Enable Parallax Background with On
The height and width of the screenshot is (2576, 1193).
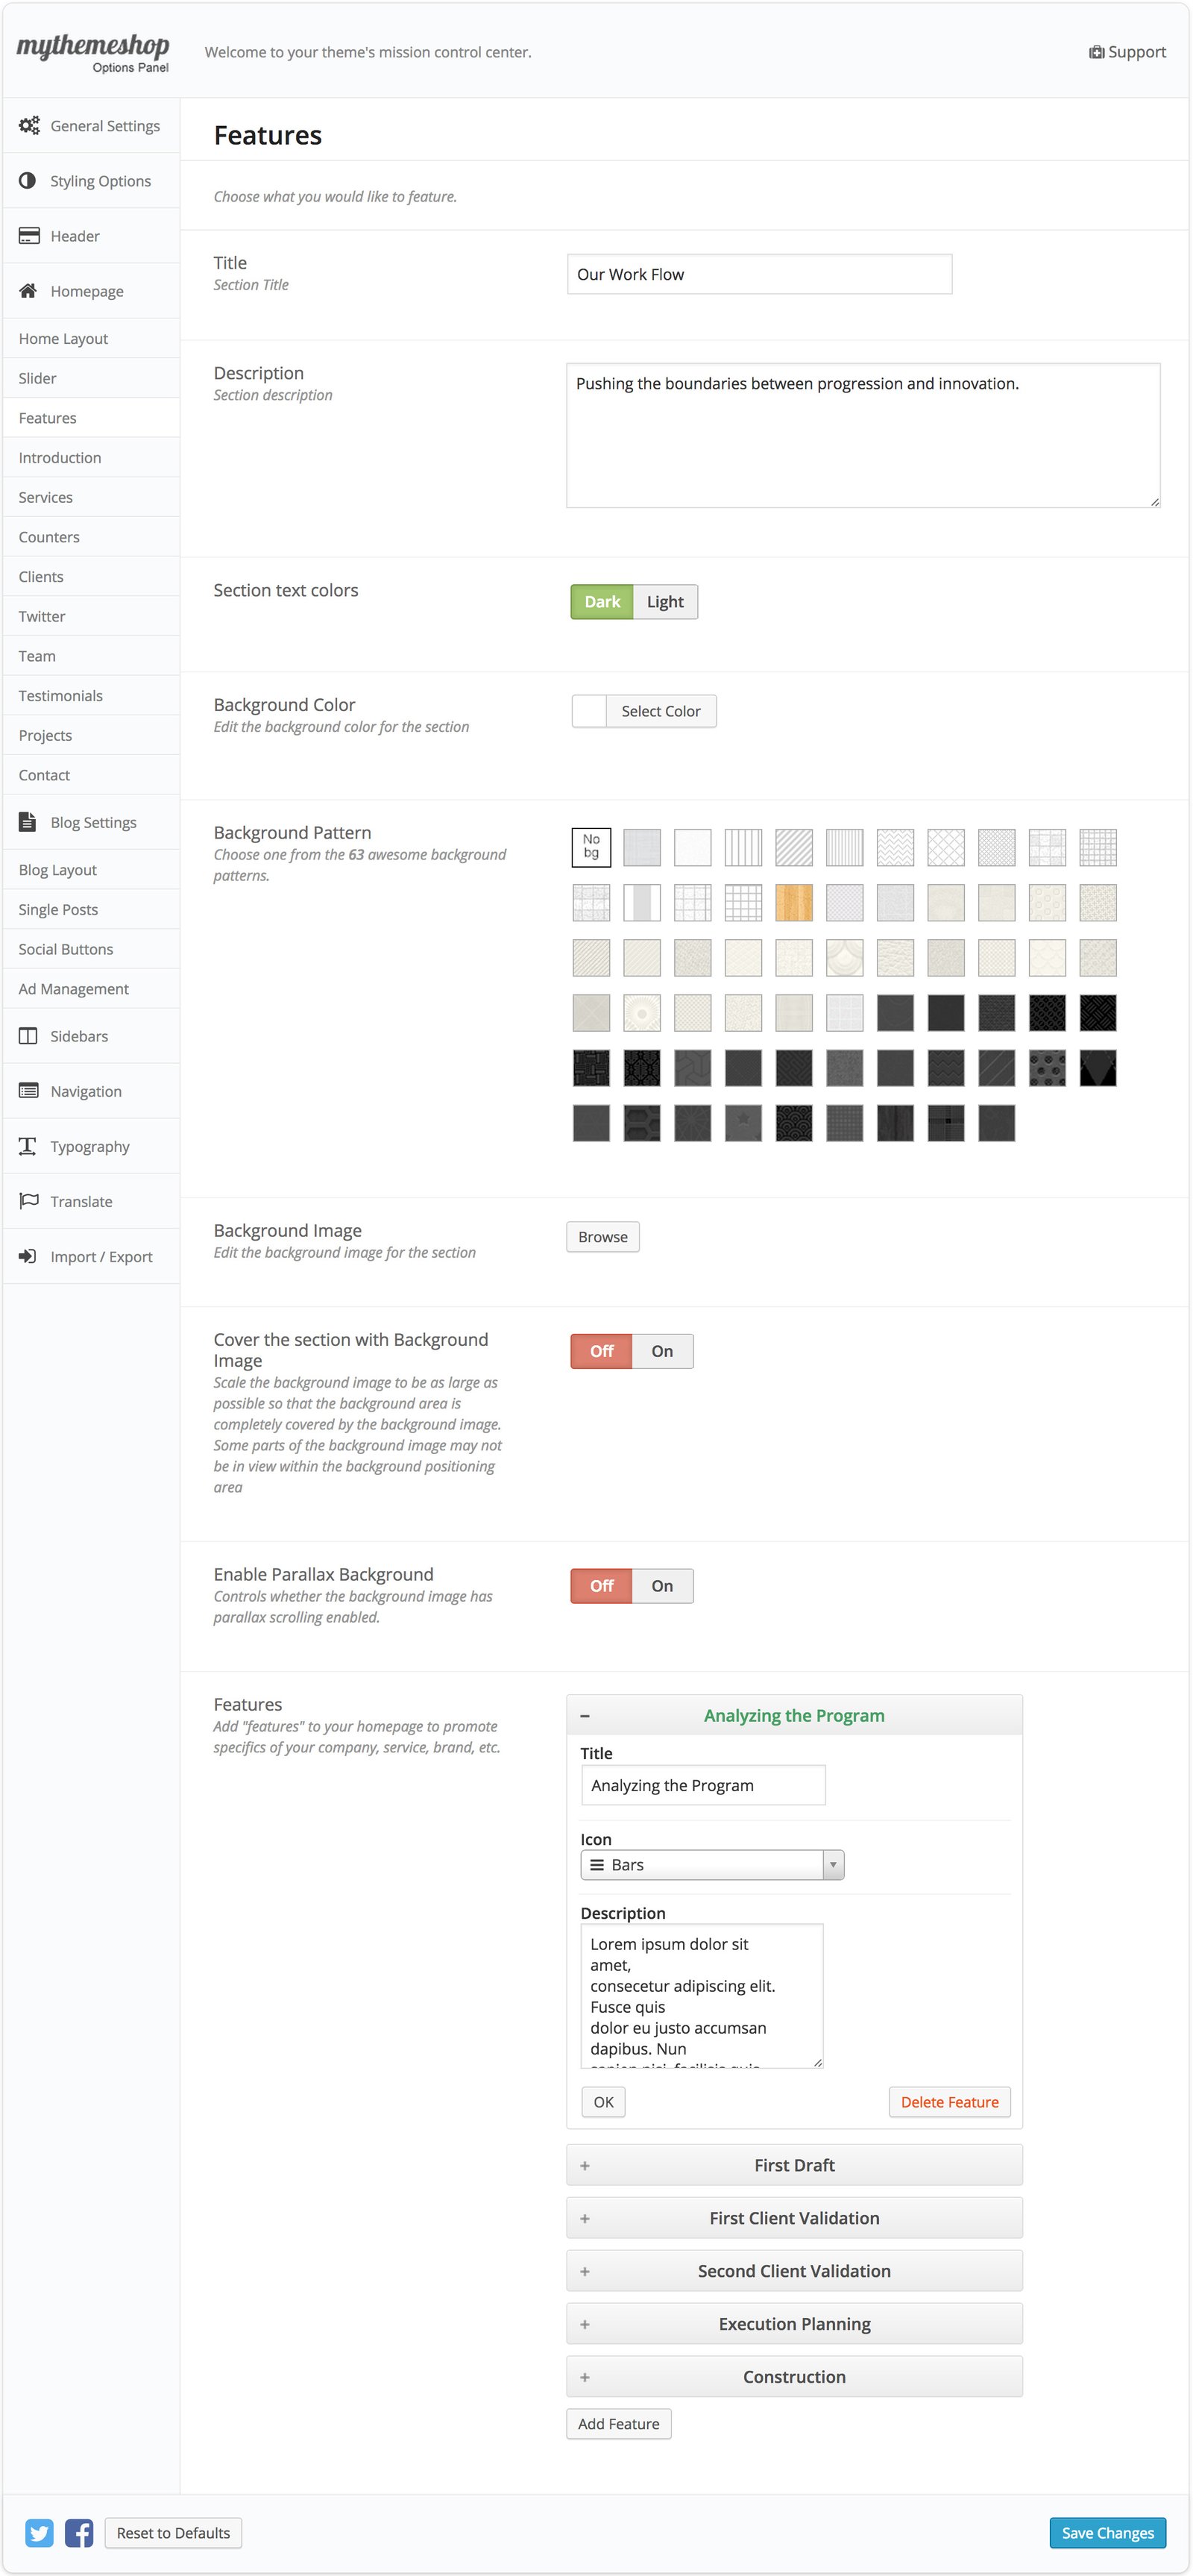coord(661,1585)
